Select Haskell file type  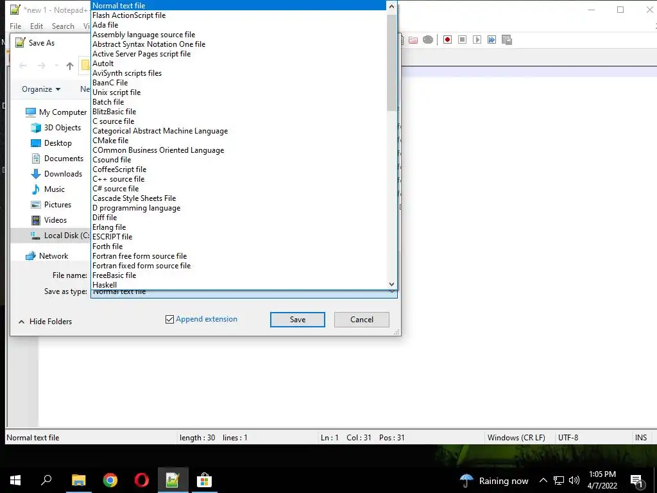(x=239, y=284)
